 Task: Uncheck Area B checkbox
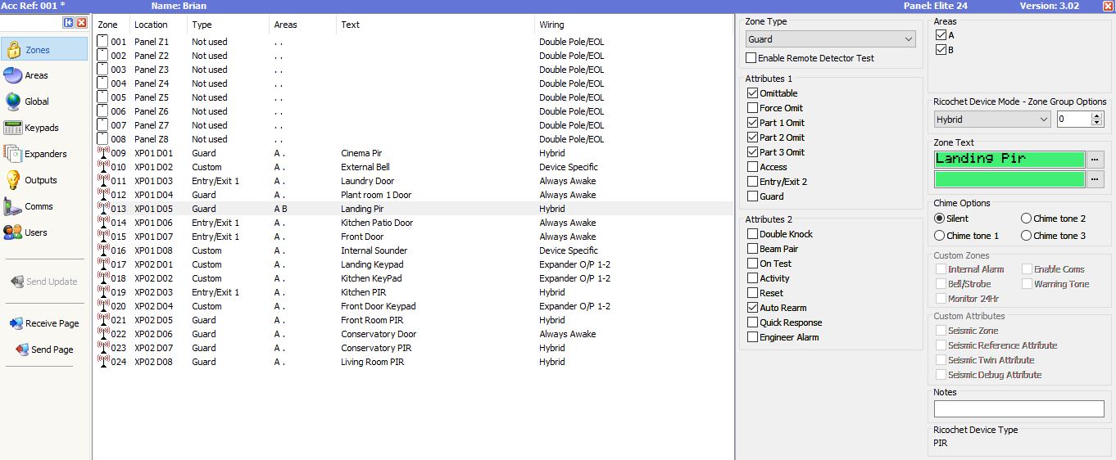pyautogui.click(x=941, y=50)
